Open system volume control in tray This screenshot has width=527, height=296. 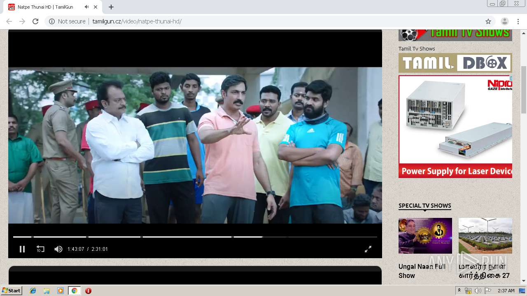click(478, 291)
